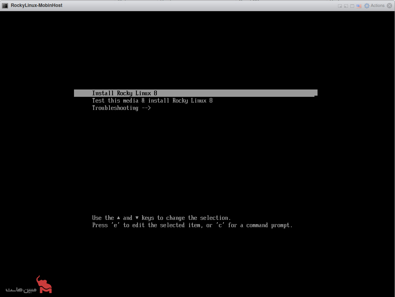Open the 'Troubleshooting -->' submenu entry
The height and width of the screenshot is (297, 395).
(121, 108)
